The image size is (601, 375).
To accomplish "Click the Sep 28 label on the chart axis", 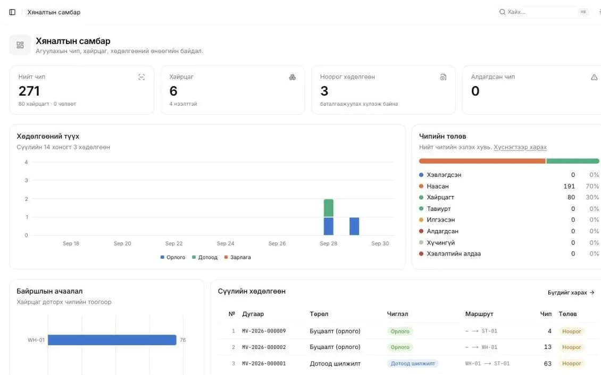I will click(x=329, y=243).
